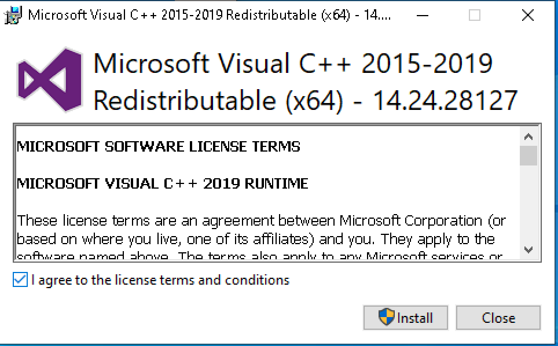Click the 'I agree to the license terms' label
This screenshot has width=558, height=346.
pos(160,280)
